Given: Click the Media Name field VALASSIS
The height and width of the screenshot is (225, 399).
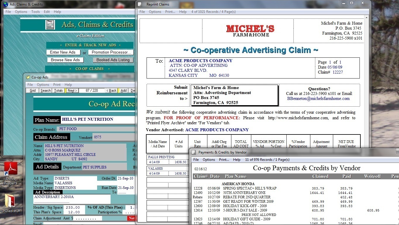Looking at the screenshot, I should coord(75,183).
